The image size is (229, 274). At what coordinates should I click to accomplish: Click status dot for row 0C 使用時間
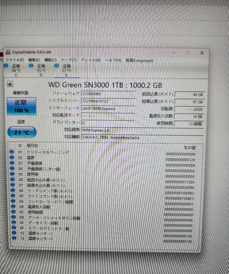pos(14,212)
